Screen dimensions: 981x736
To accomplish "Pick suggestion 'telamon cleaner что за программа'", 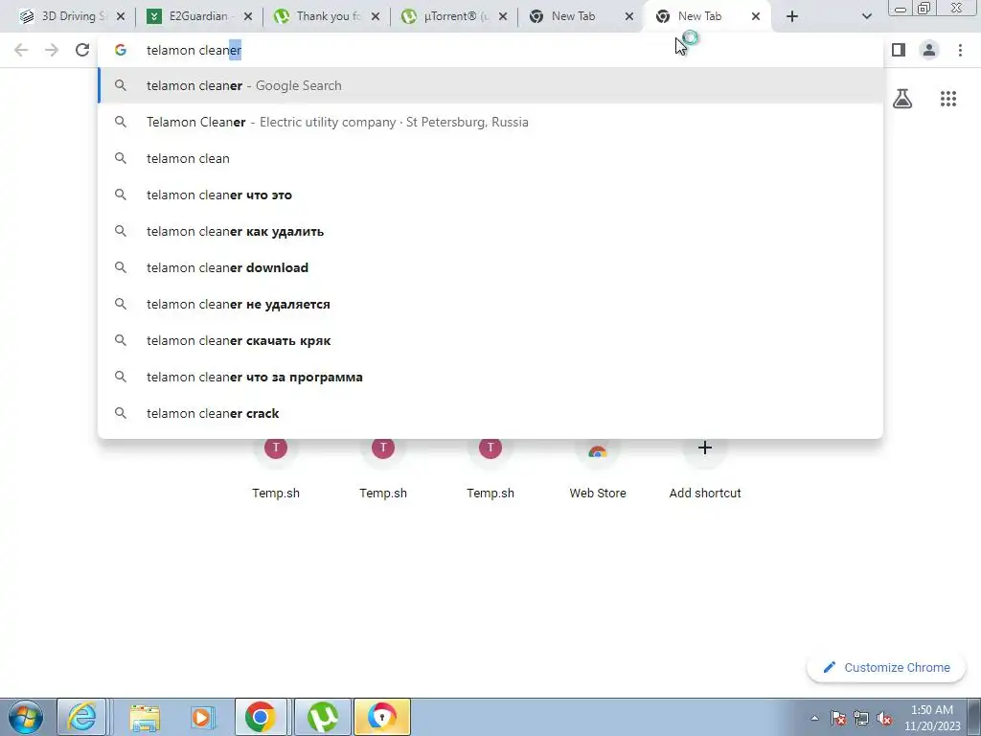I will (x=490, y=377).
